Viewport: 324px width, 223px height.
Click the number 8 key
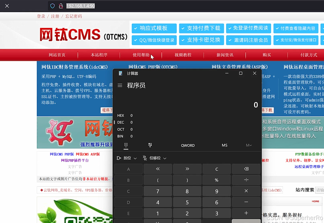coord(187,191)
